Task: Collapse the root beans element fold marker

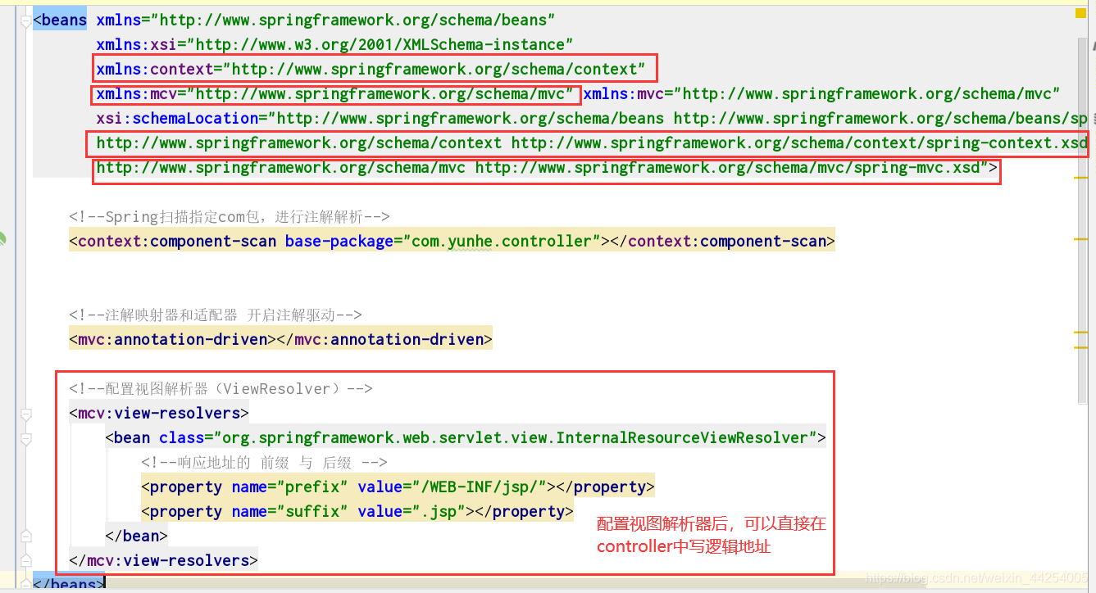Action: click(25, 21)
